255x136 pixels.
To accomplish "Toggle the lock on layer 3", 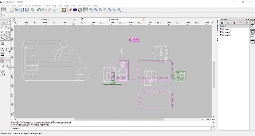I will click(x=223, y=35).
